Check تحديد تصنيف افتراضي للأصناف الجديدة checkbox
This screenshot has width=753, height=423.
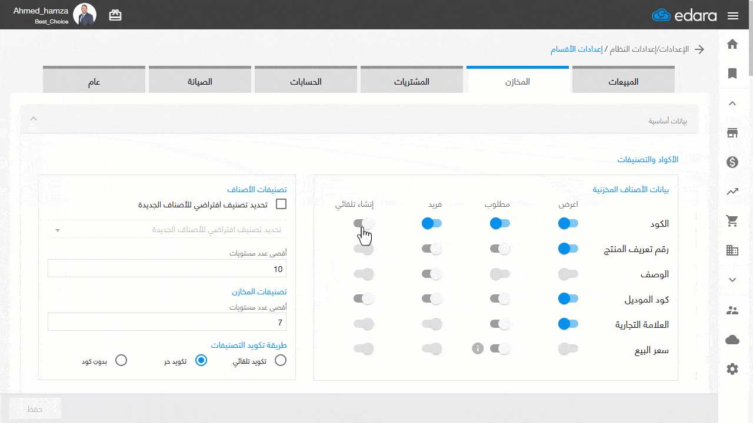click(x=281, y=204)
